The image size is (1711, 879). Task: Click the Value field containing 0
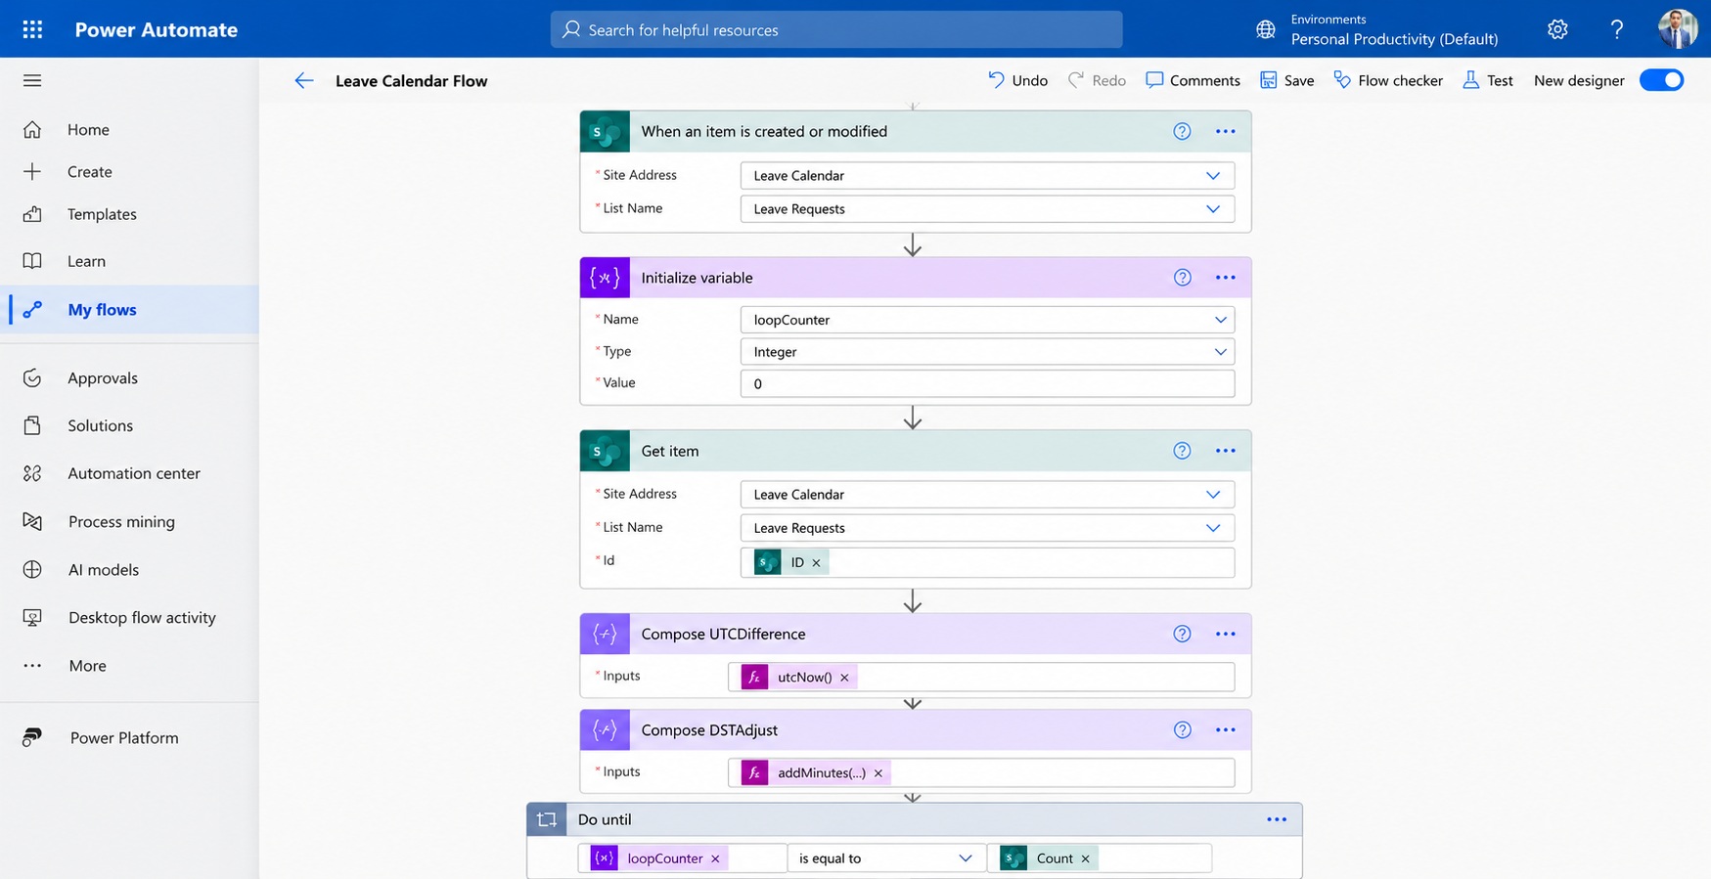point(987,383)
